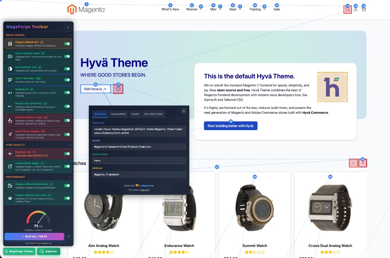Open the customer account icon in header
390x258 pixels.
[356, 10]
